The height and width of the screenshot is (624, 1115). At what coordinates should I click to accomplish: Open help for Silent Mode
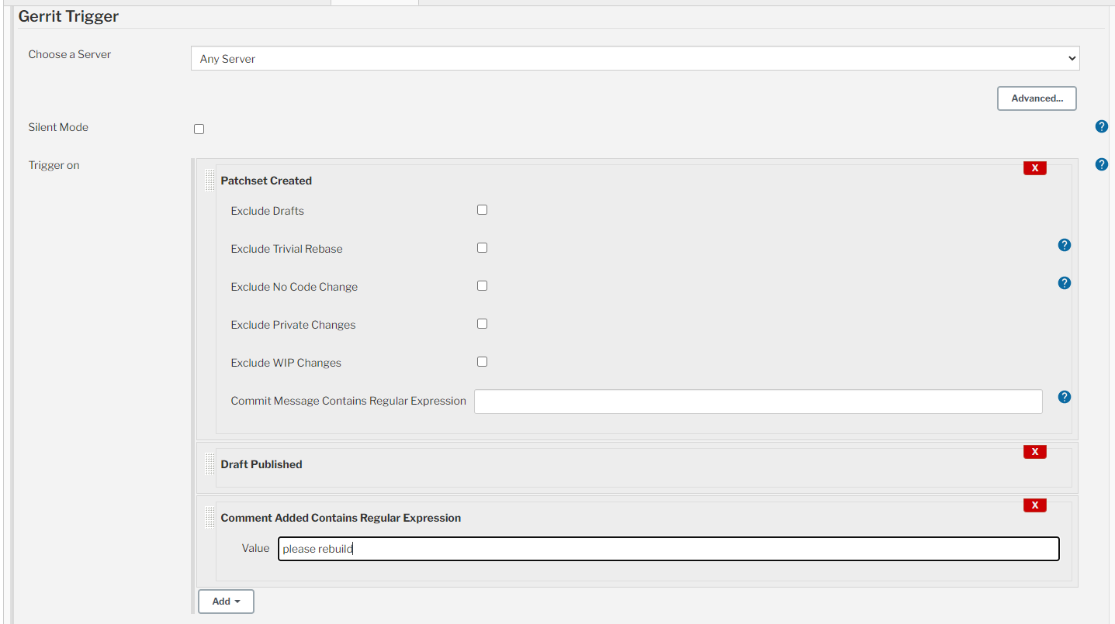pyautogui.click(x=1101, y=126)
